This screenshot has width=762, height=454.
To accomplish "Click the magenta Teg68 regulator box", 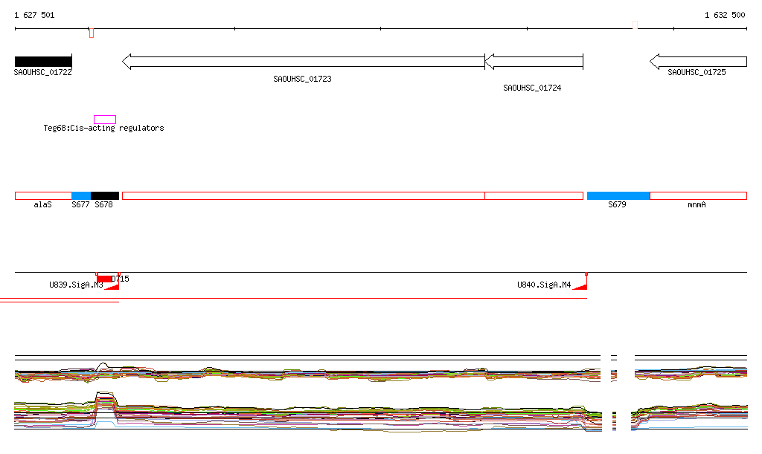I will 105,120.
